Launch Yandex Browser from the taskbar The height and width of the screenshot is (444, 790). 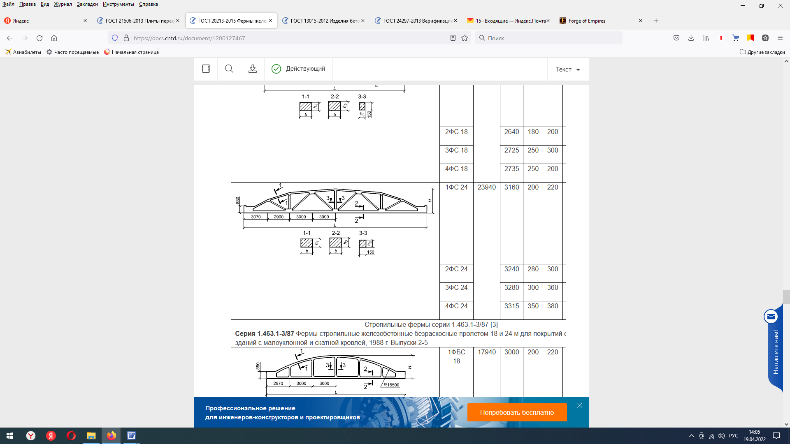pyautogui.click(x=31, y=436)
